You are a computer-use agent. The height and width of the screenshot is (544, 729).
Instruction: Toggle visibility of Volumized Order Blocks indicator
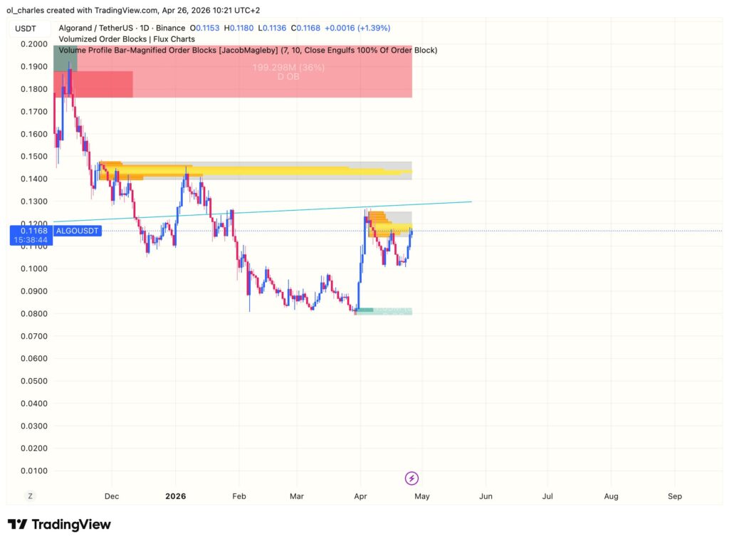(x=103, y=38)
